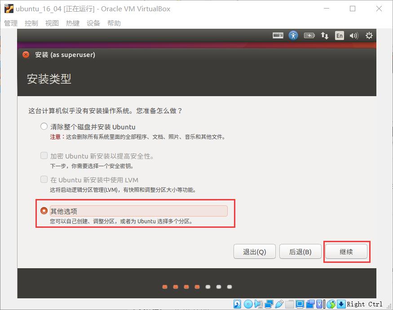Click the CPU virtualization 'V' chip icon

pyautogui.click(x=319, y=304)
